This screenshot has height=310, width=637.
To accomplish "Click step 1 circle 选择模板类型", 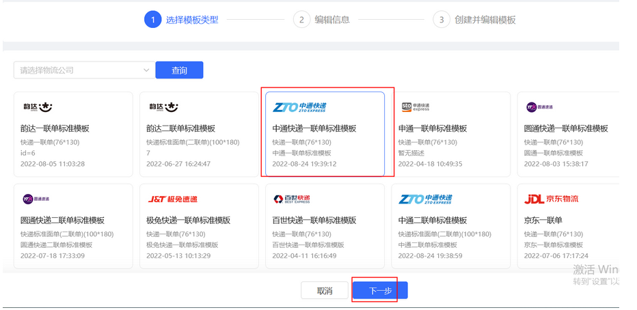I will 152,20.
